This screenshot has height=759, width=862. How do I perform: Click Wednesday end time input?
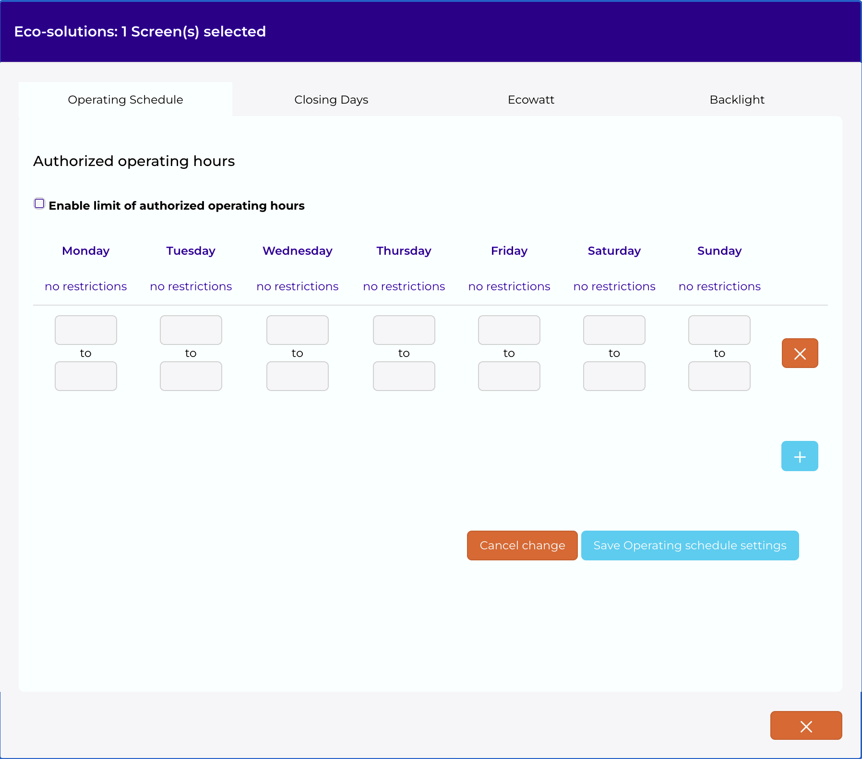[298, 376]
